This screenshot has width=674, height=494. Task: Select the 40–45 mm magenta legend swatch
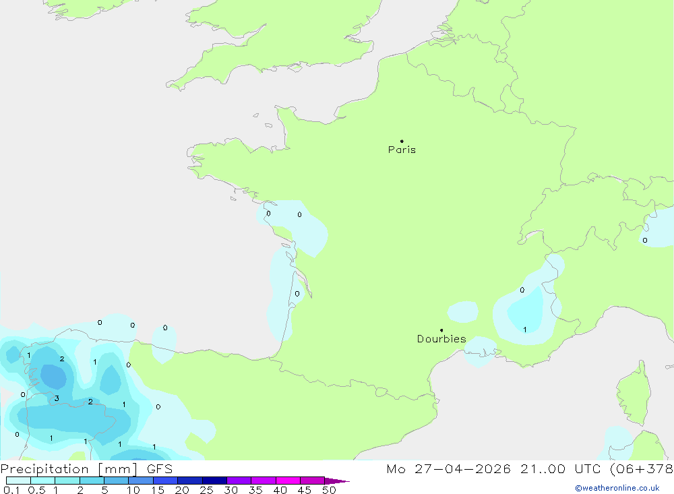click(288, 481)
